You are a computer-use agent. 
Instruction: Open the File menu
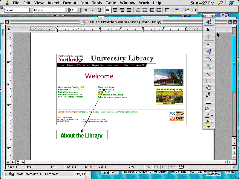pyautogui.click(x=16, y=3)
